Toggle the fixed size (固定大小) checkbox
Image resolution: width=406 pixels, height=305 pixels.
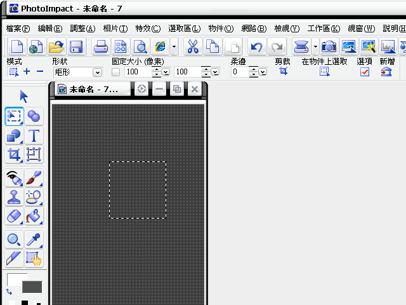coord(115,72)
